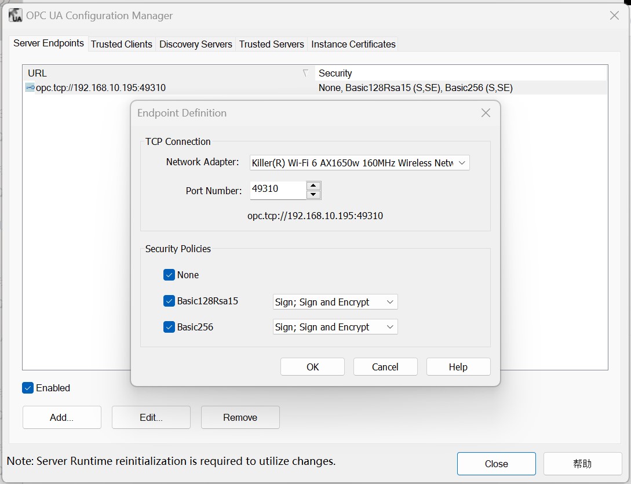Open the filter icon on URL column

pos(305,74)
